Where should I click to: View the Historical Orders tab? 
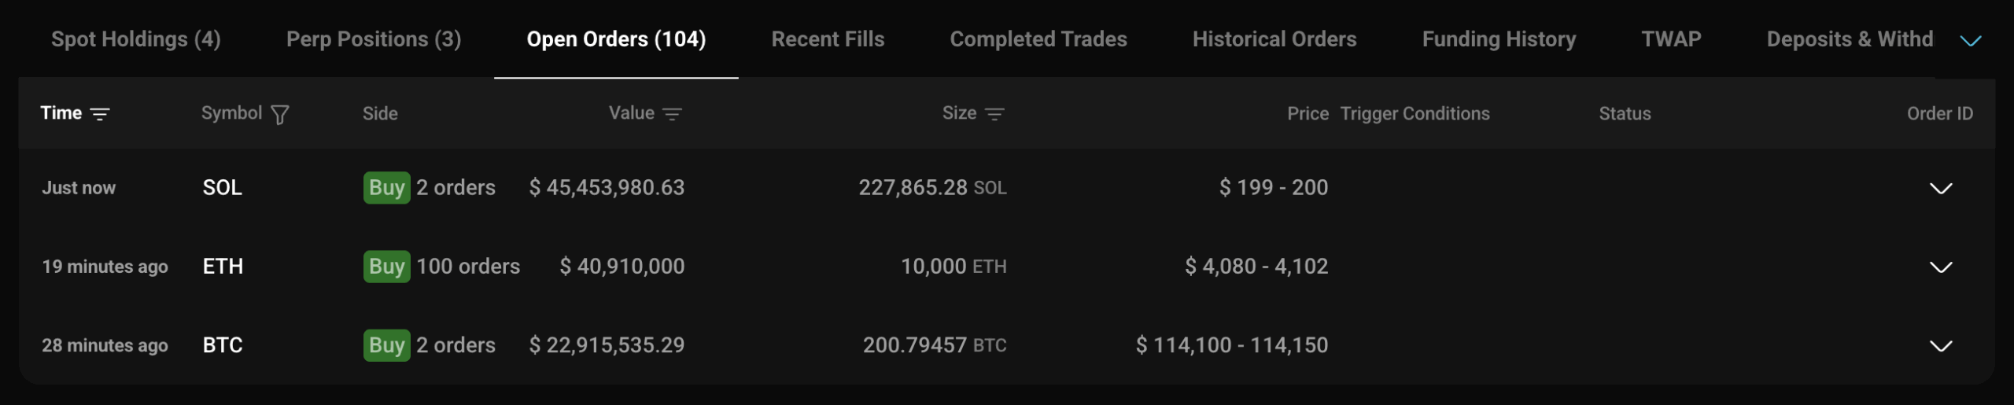(x=1274, y=39)
